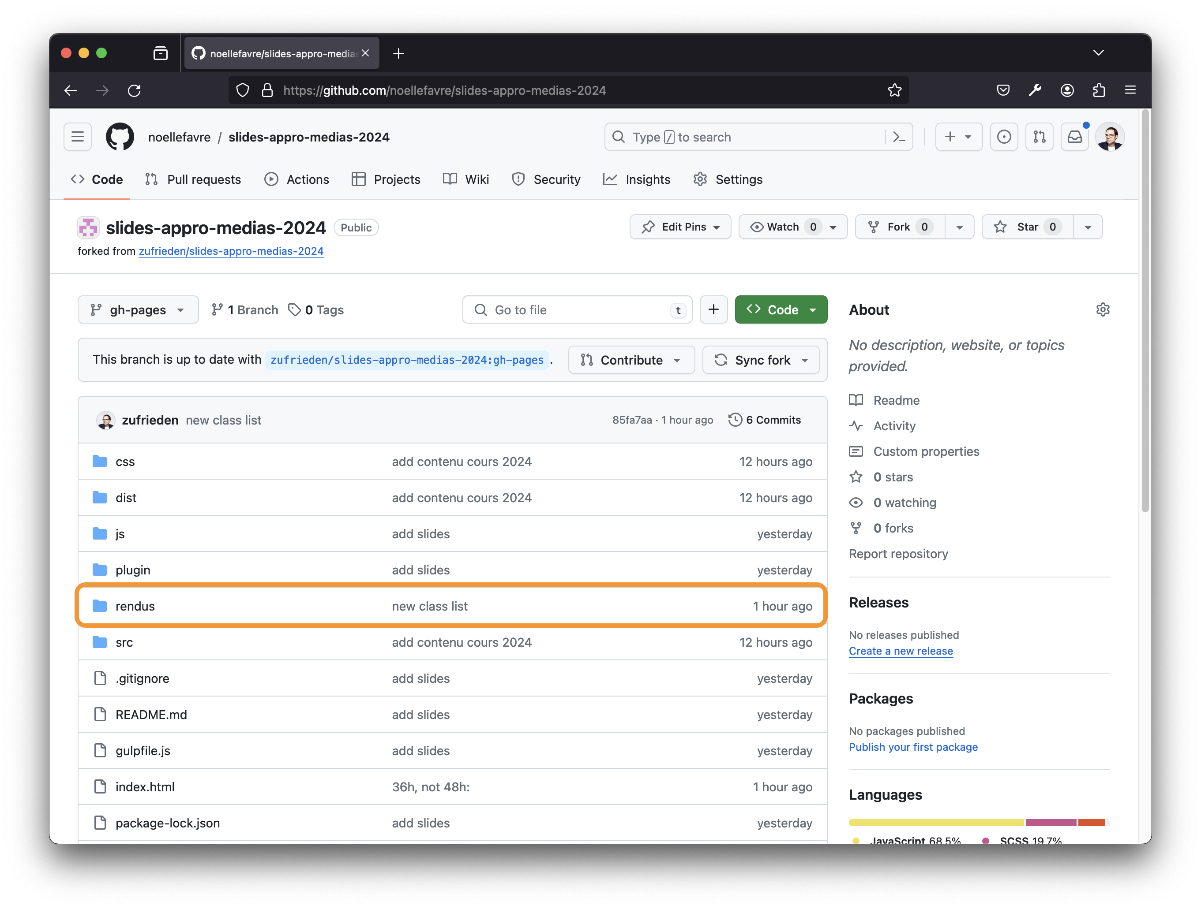Expand the Sync fork dropdown
The width and height of the screenshot is (1201, 909).
click(x=761, y=360)
